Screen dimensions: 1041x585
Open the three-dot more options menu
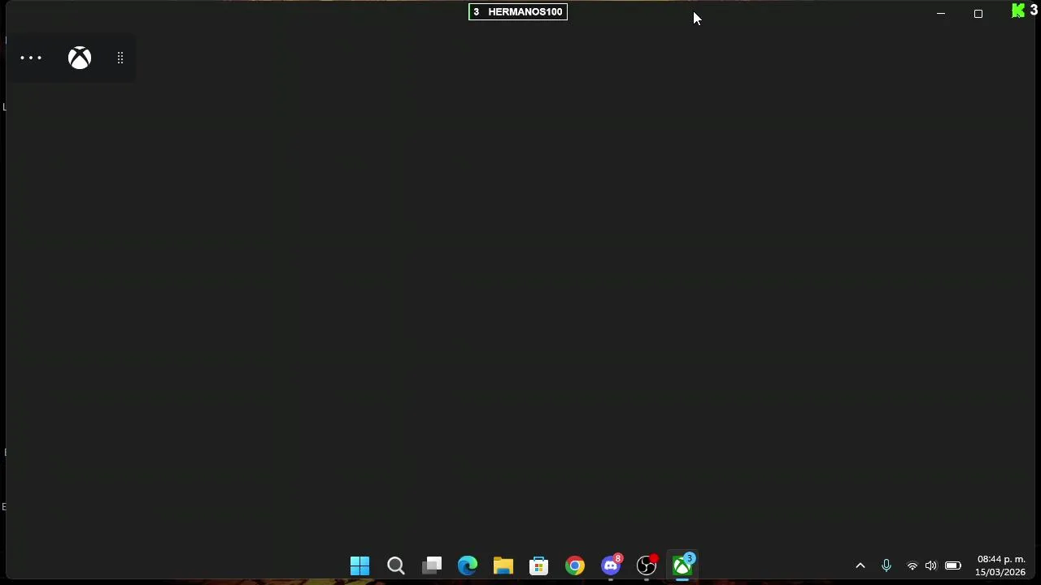(31, 58)
